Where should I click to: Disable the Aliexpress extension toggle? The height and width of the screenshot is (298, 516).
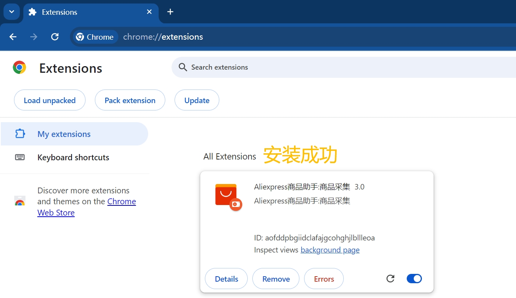[414, 279]
